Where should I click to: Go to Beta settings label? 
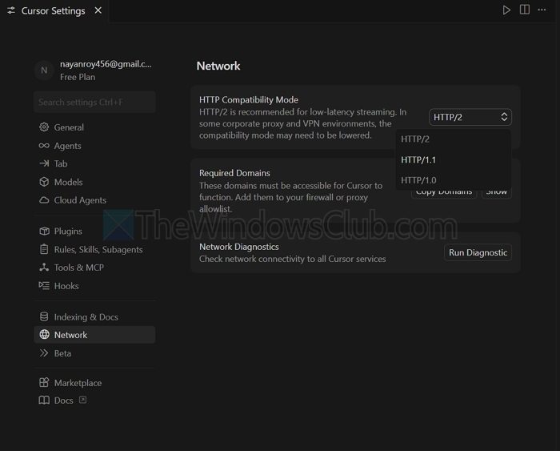(x=62, y=353)
